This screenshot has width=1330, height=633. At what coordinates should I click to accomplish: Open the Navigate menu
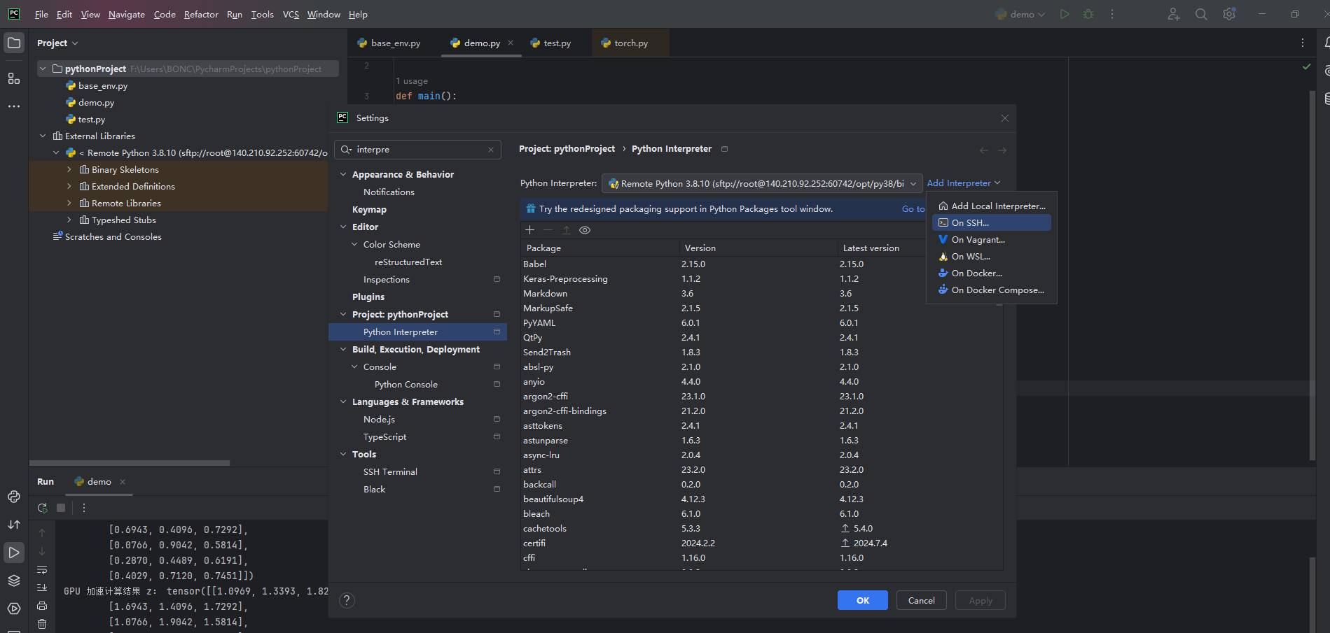pyautogui.click(x=127, y=14)
